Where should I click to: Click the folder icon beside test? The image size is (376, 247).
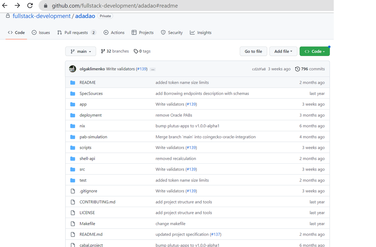click(73, 180)
